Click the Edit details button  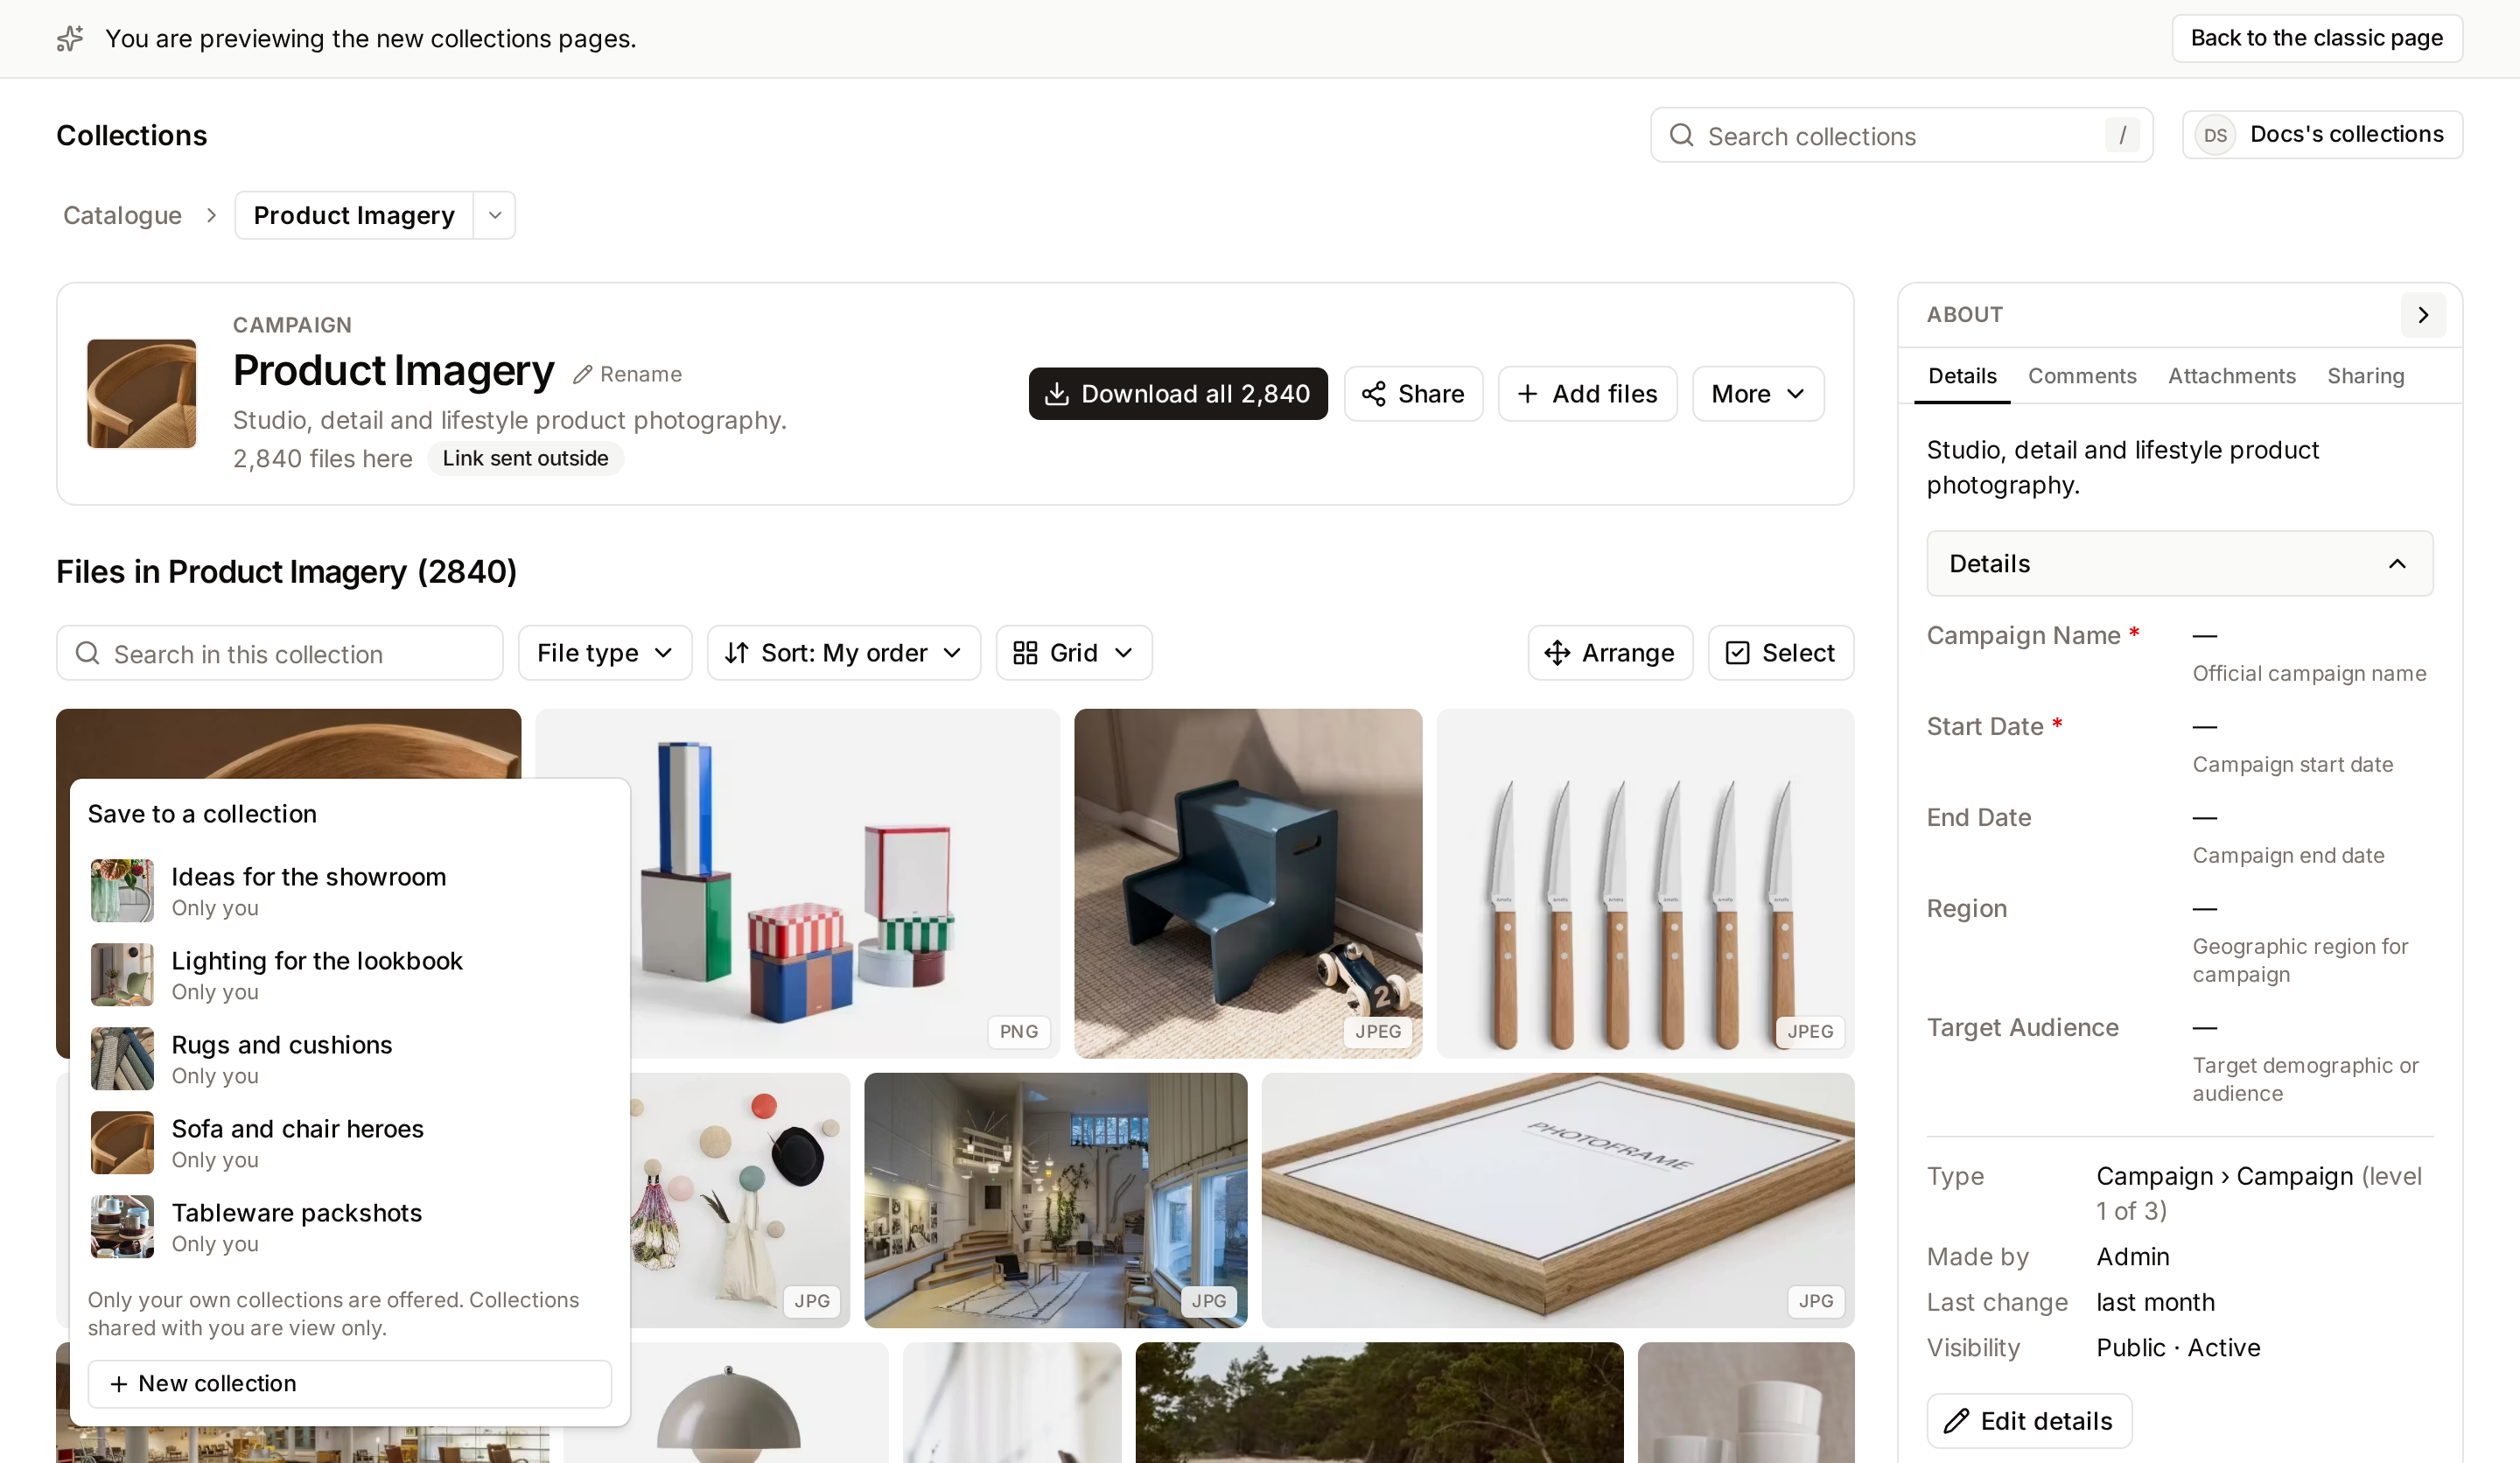point(2029,1421)
